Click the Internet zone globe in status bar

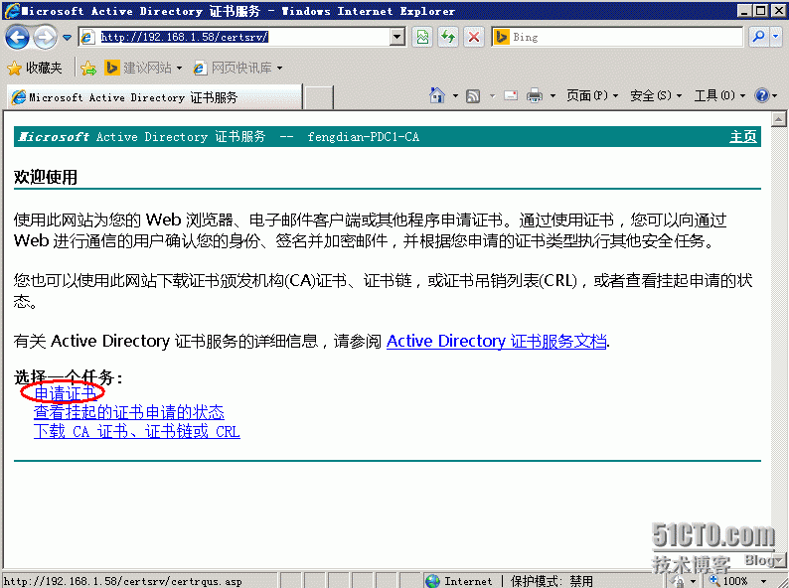pyautogui.click(x=432, y=581)
